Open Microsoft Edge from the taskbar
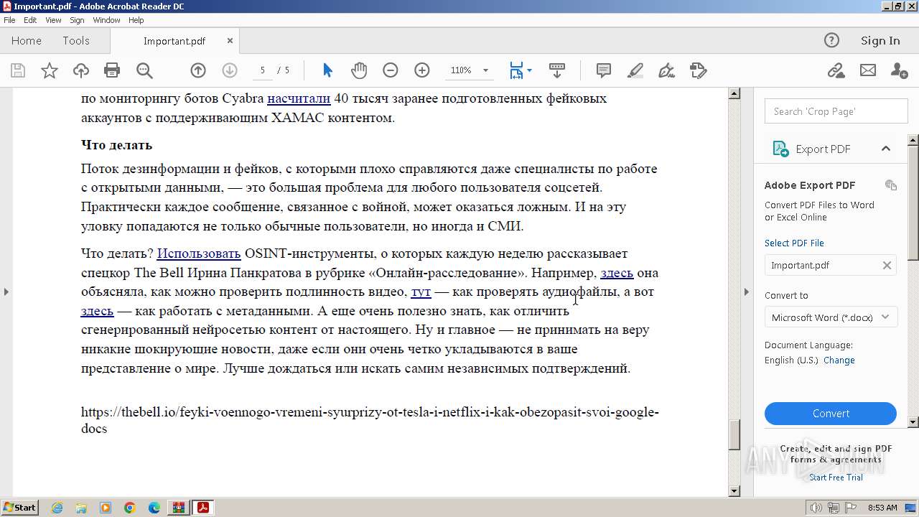Viewport: 919px width, 517px height. (154, 508)
